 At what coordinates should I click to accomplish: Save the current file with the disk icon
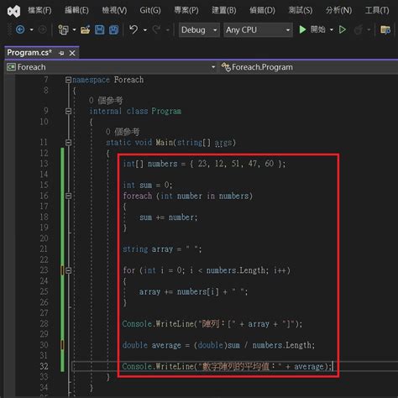pos(99,29)
